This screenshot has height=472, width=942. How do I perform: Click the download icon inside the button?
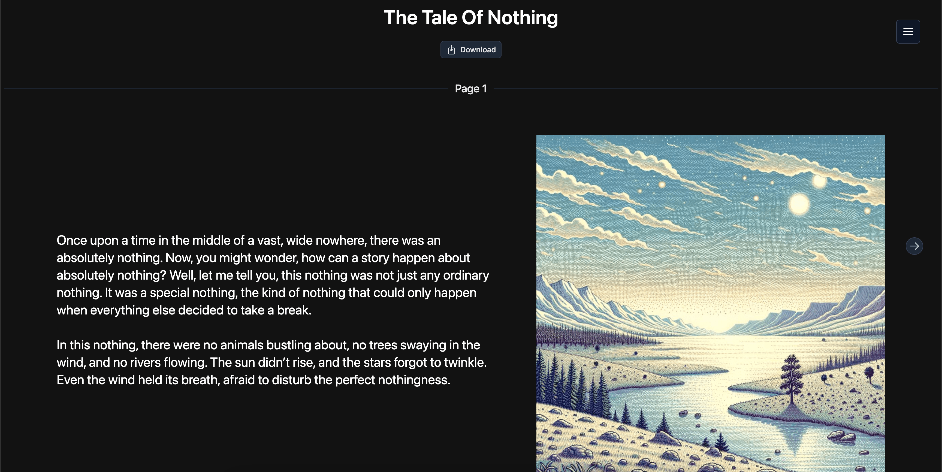point(451,50)
